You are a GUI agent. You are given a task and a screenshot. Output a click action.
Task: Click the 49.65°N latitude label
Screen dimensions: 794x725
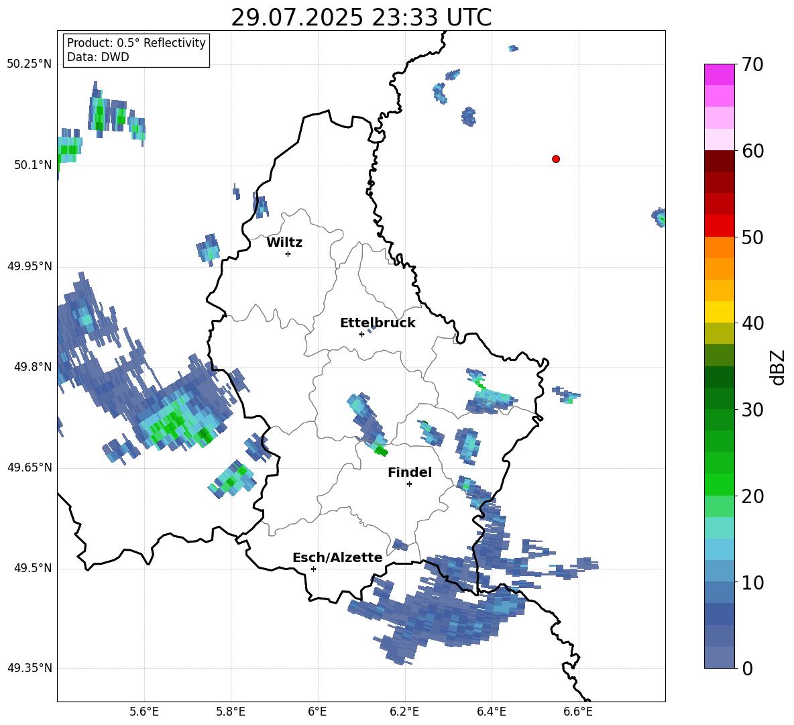pos(30,467)
